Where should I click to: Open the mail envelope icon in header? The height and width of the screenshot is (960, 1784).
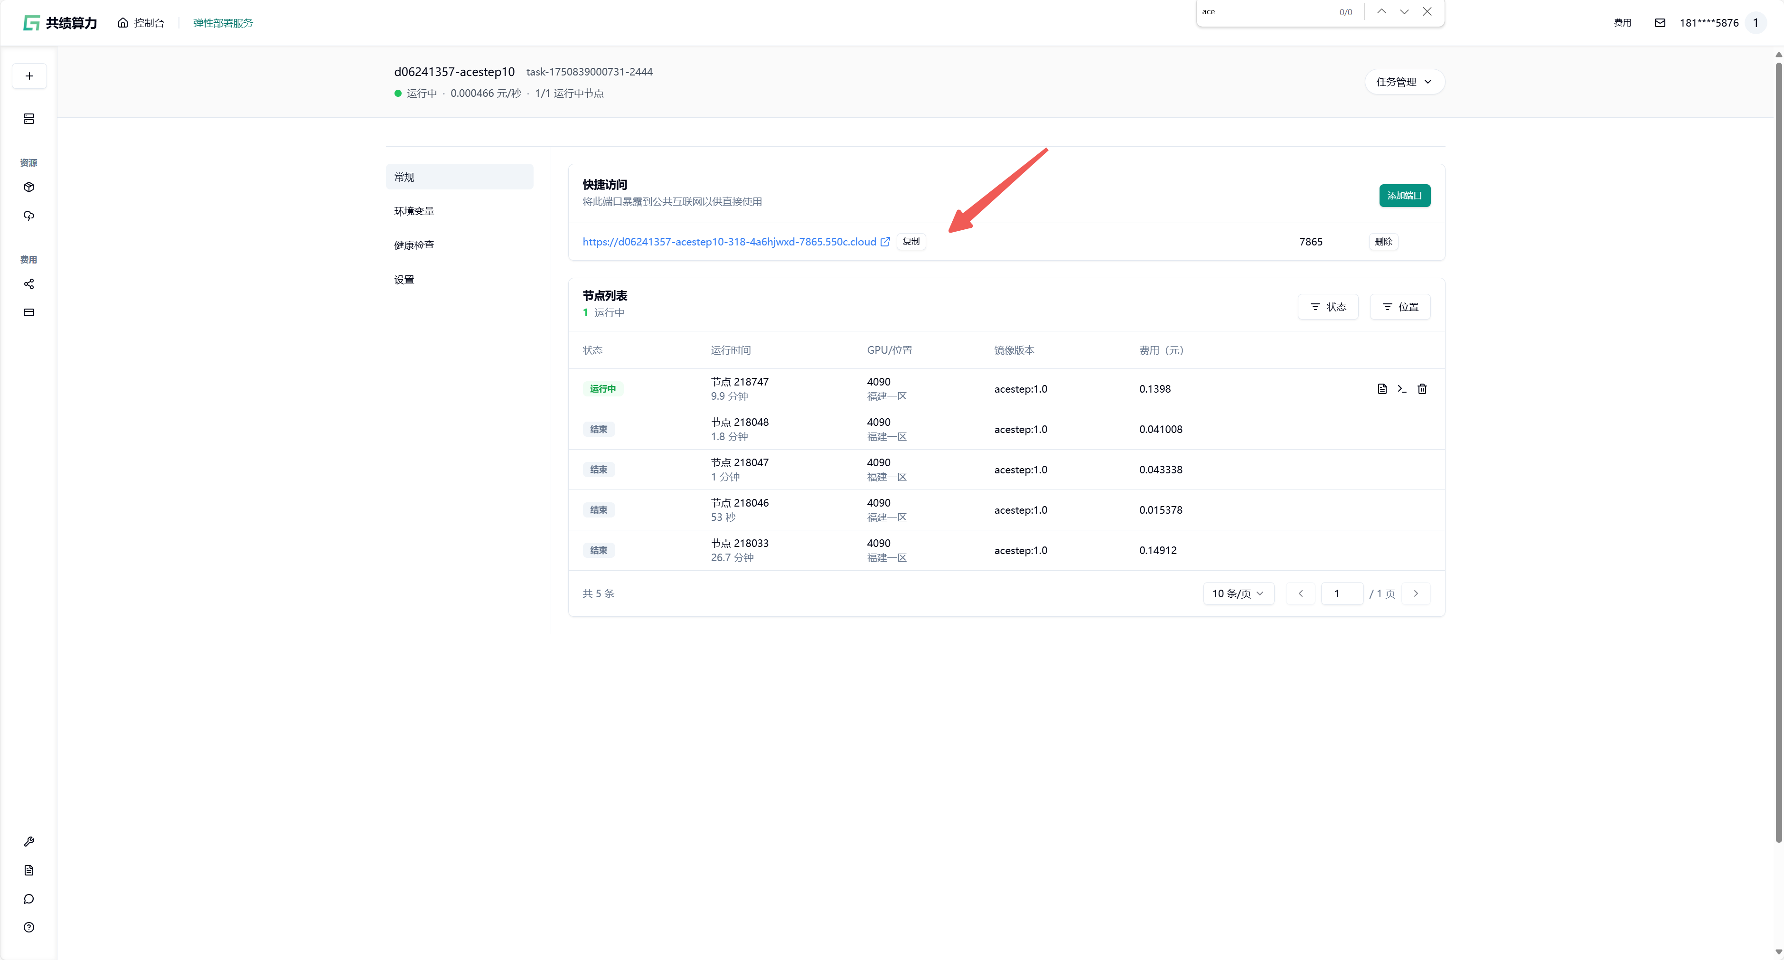click(1659, 23)
